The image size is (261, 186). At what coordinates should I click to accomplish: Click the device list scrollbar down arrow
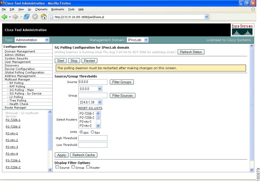[x=50, y=170]
